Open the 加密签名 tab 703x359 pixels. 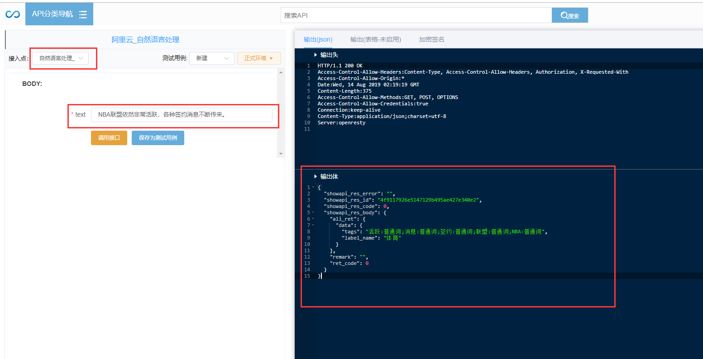[431, 39]
